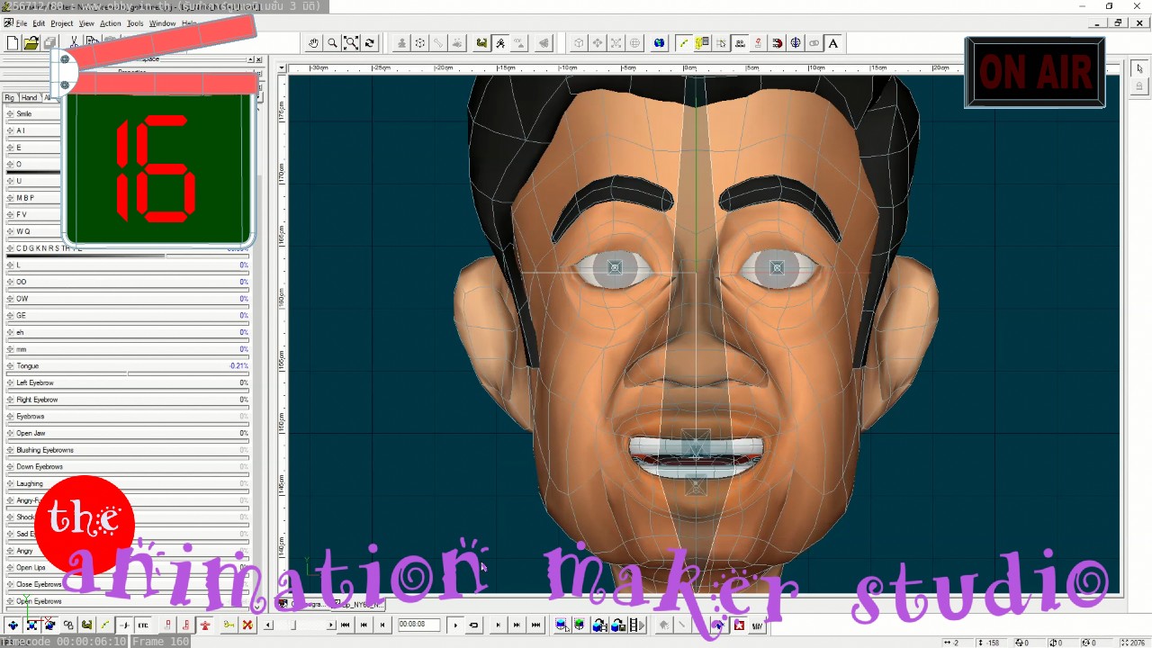Viewport: 1152px width, 648px height.
Task: Click the 'Open Lips' pose label
Action: pyautogui.click(x=31, y=568)
